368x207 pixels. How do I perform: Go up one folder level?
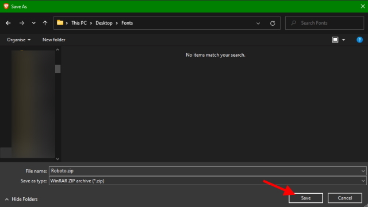point(45,23)
